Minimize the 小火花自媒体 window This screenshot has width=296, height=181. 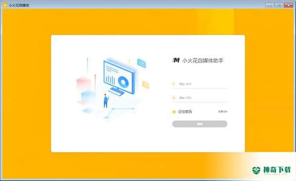coord(270,5)
